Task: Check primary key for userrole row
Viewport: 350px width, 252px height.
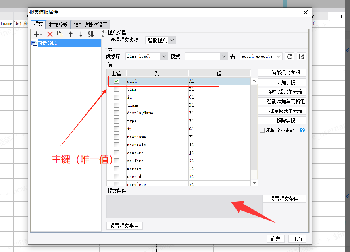Action: (x=116, y=145)
